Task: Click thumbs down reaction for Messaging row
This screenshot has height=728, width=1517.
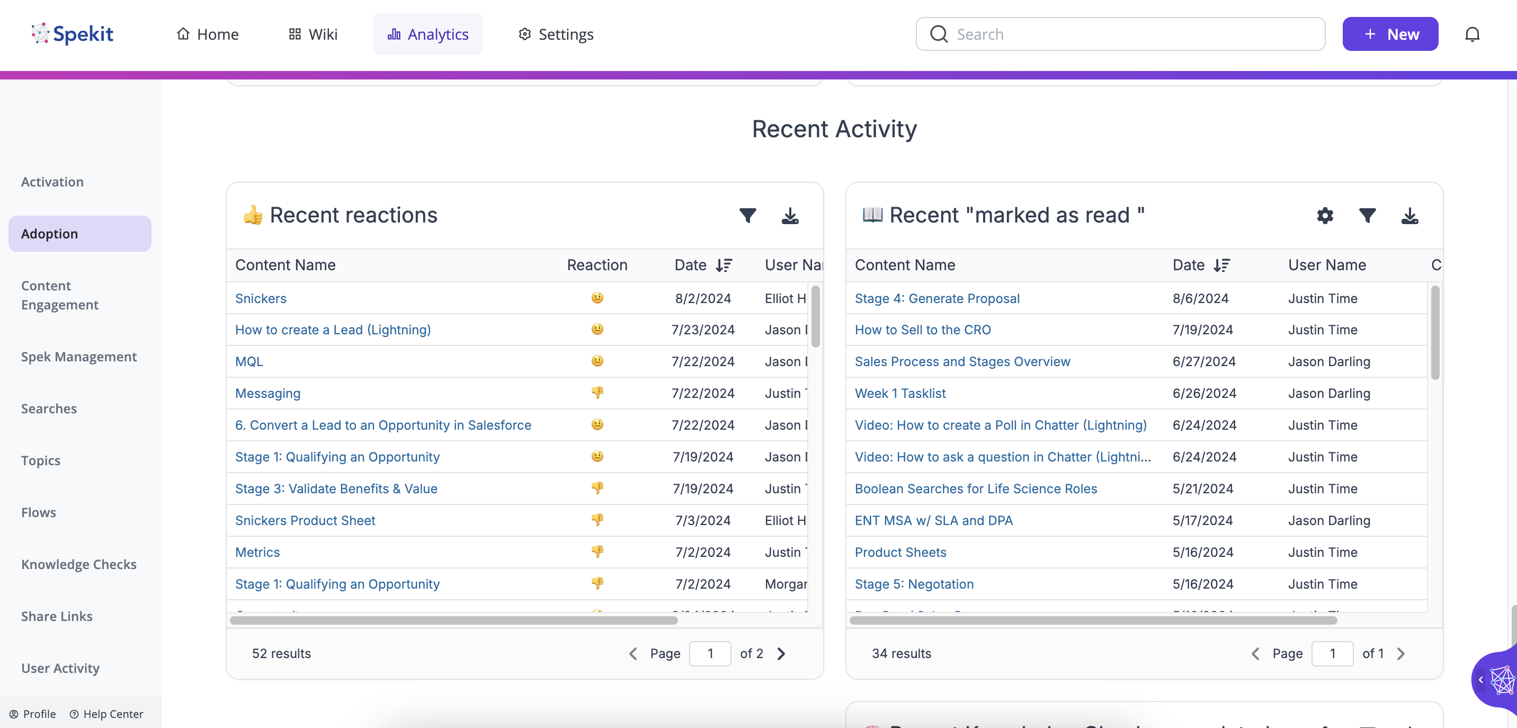Action: pyautogui.click(x=597, y=393)
